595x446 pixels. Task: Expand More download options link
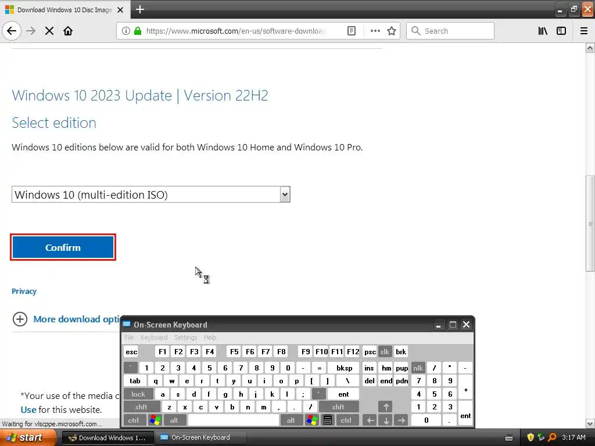[x=77, y=319]
